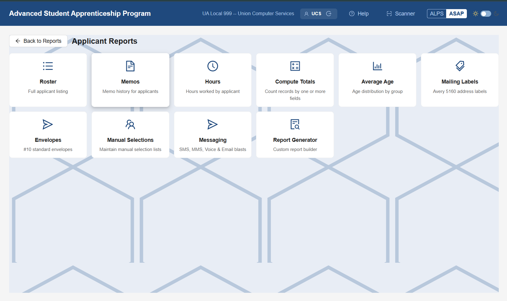Click UA Local 999 Union Computer Services text
Screen dimensions: 507x301
click(x=248, y=14)
